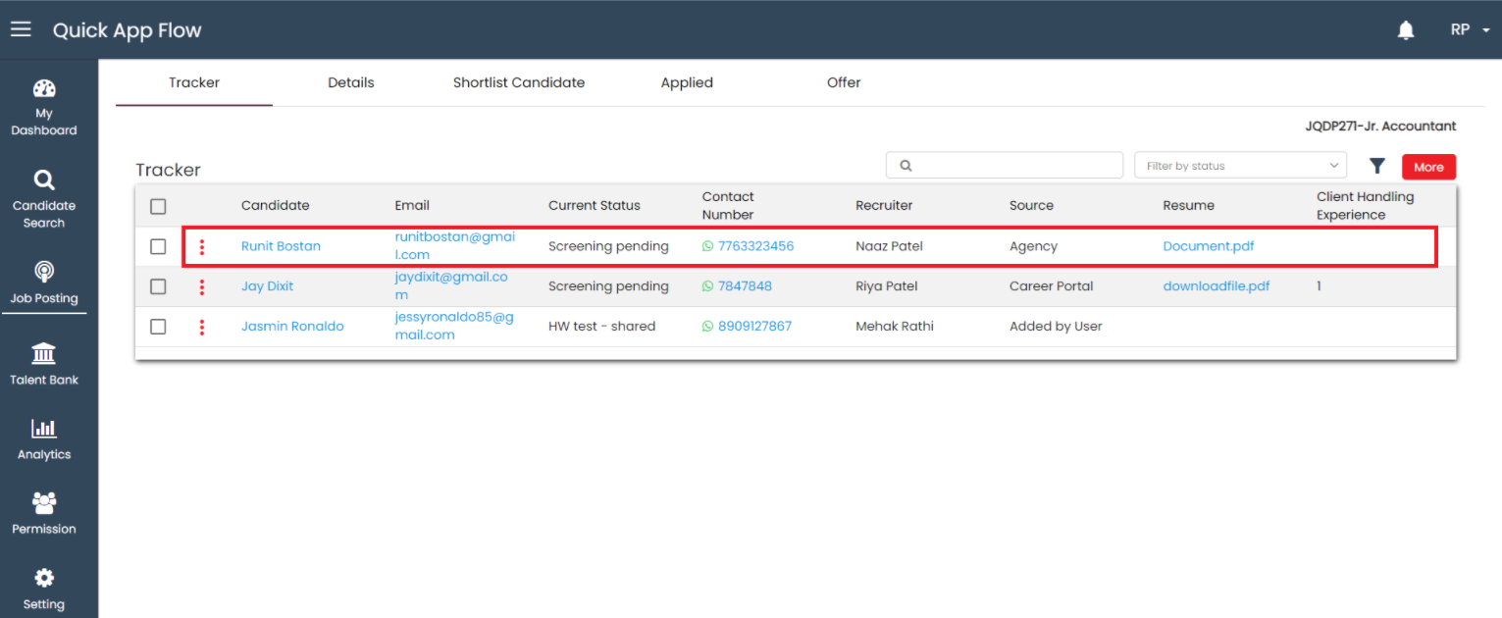1502x618 pixels.
Task: Click the funnel filter icon
Action: click(x=1377, y=166)
